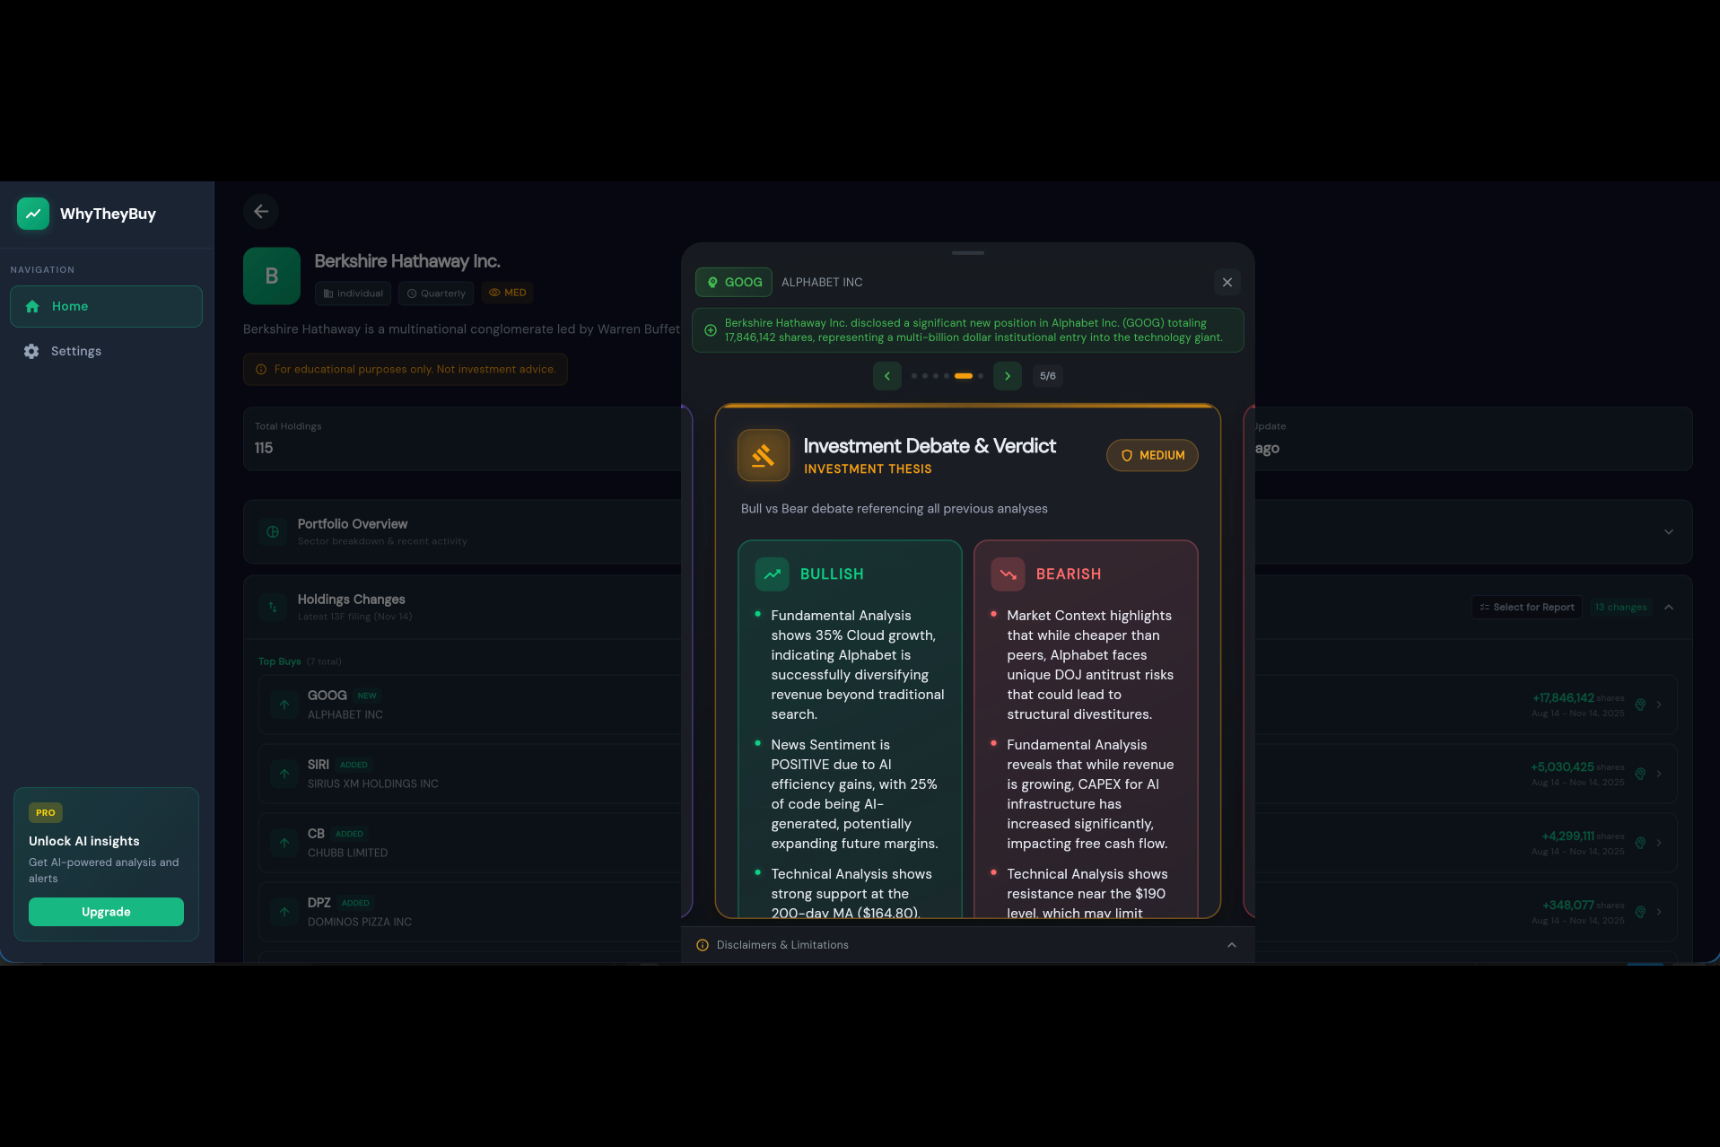Viewport: 1720px width, 1147px height.
Task: Click the DPZ row up-arrow icon
Action: [x=284, y=912]
